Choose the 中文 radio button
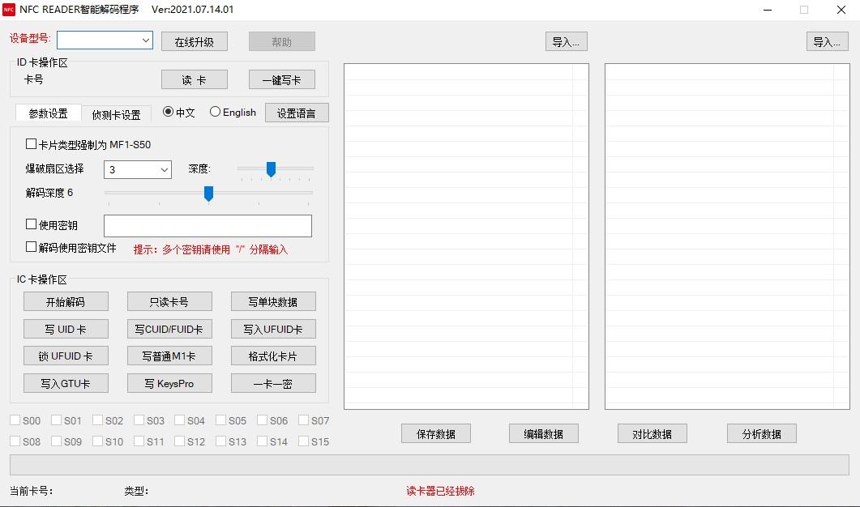Viewport: 860px width, 507px height. coord(169,113)
